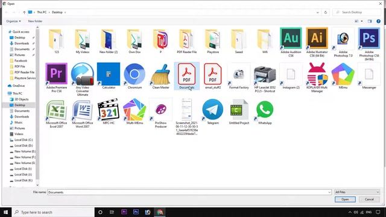Select the Documents PDF file
This screenshot has width=386, height=217.
pyautogui.click(x=186, y=76)
